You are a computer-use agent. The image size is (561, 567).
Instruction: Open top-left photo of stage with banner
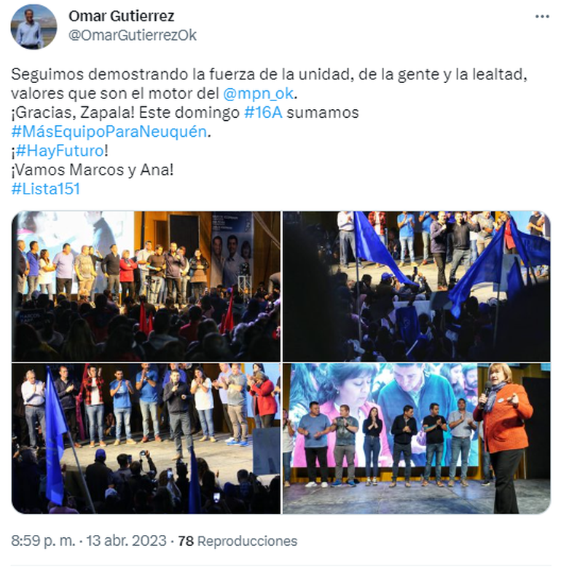(x=146, y=286)
